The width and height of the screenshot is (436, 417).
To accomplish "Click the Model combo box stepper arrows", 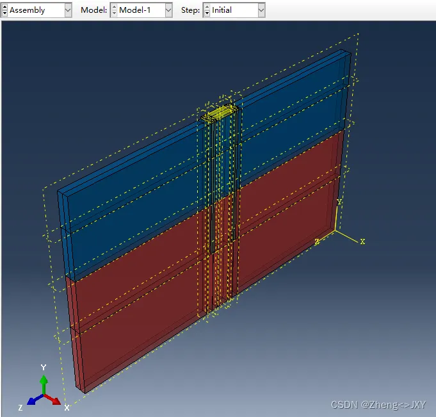I will [114, 10].
